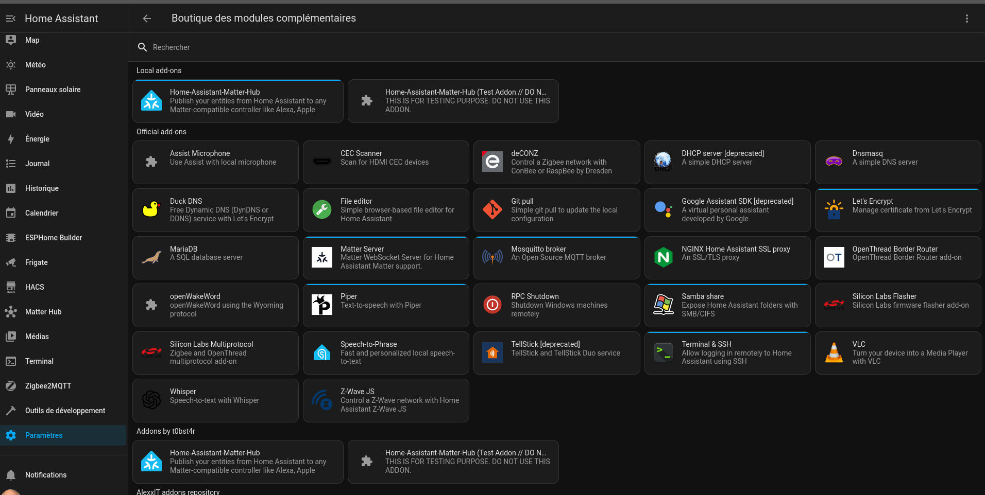Click the MariaDB seal icon

(x=151, y=257)
